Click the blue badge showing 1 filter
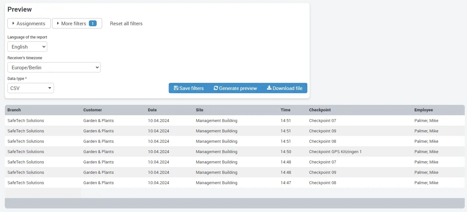The height and width of the screenshot is (212, 467). (92, 23)
